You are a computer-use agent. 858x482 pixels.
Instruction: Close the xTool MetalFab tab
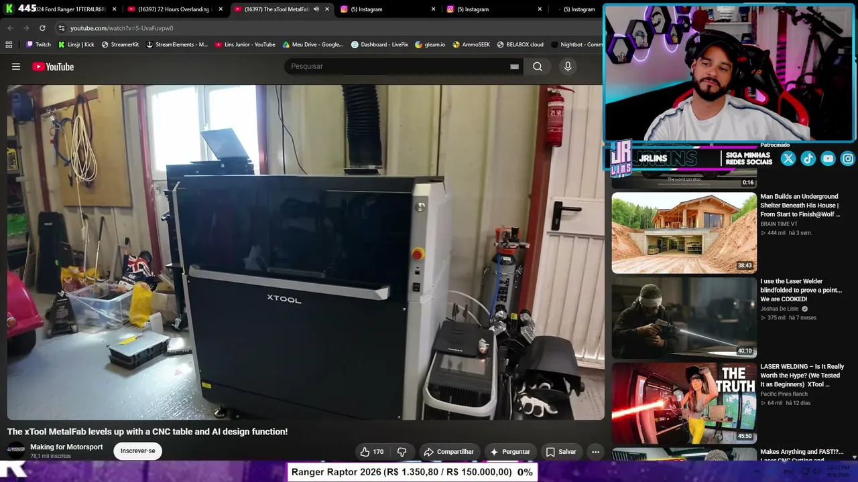(327, 9)
